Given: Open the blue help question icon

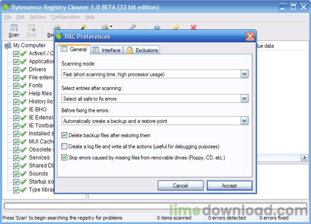Looking at the screenshot, I should 157,27.
